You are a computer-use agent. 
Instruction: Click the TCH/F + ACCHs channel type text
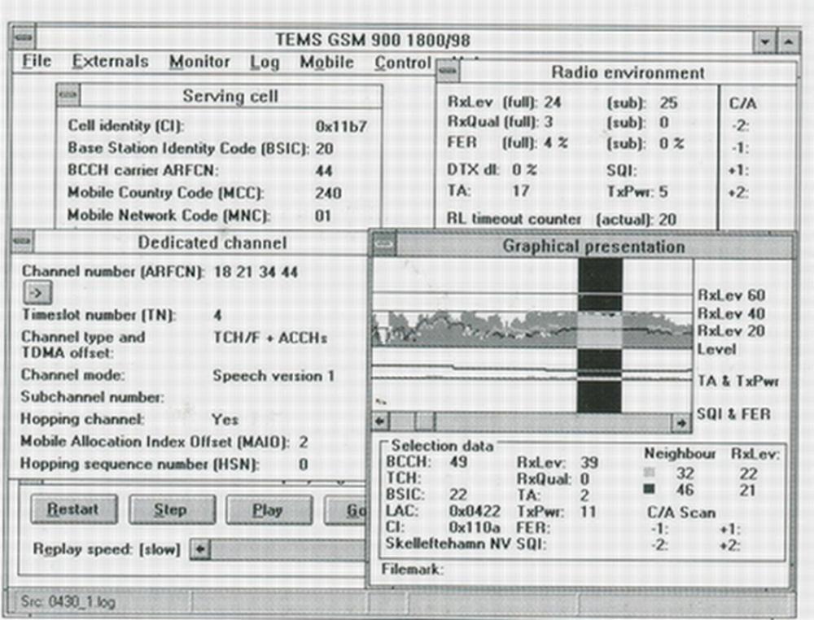click(270, 338)
